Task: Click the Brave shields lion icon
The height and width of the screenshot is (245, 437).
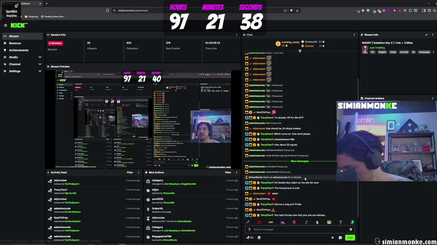Action: 291,11
